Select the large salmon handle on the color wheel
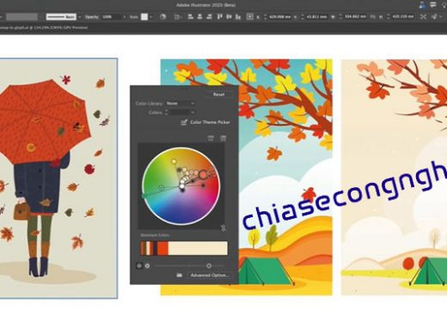The image size is (447, 309). click(203, 174)
